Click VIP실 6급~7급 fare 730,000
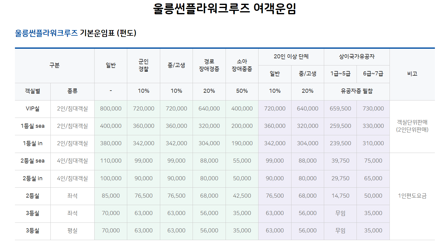Image resolution: width=443 pixels, height=242 pixels. pos(373,109)
